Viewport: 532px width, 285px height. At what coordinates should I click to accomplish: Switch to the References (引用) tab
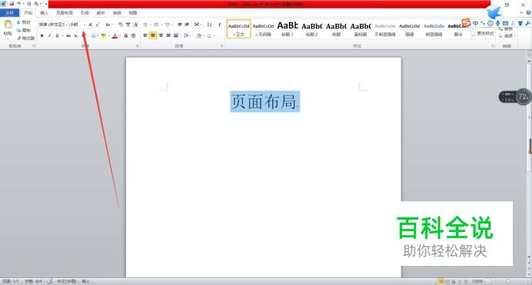click(85, 13)
